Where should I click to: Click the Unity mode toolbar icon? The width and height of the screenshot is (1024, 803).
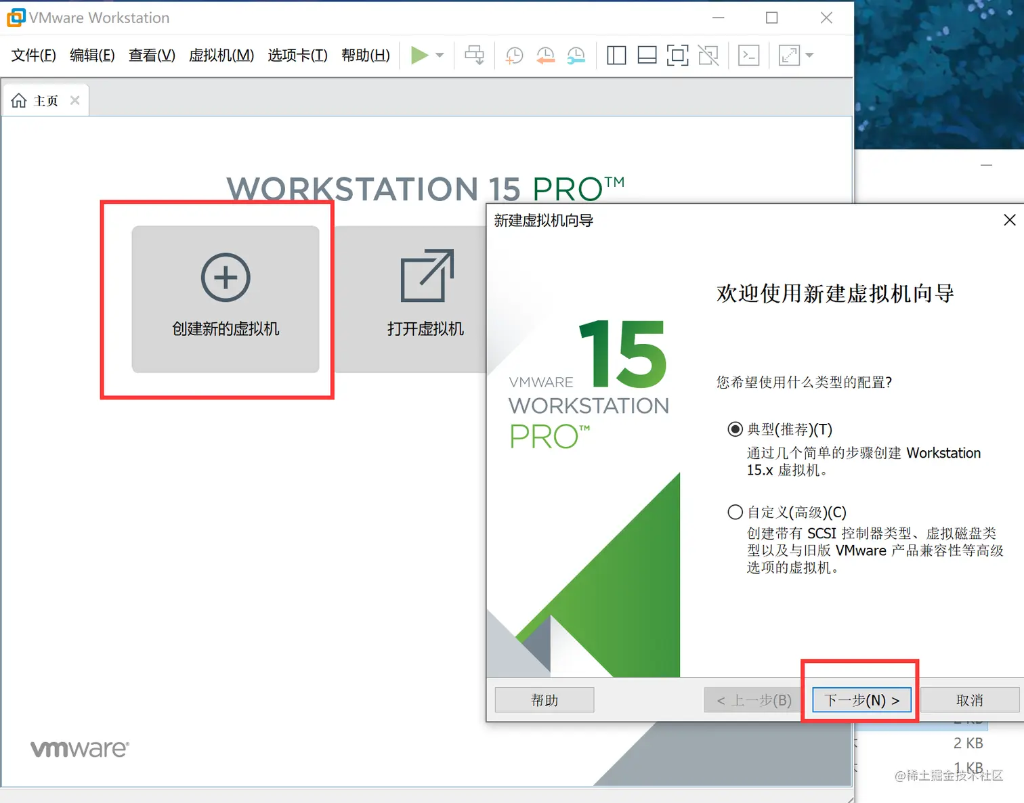click(708, 56)
